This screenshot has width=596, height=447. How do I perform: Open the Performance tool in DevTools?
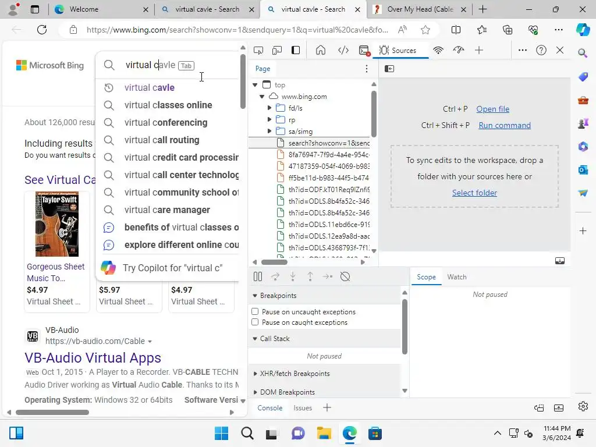(459, 50)
